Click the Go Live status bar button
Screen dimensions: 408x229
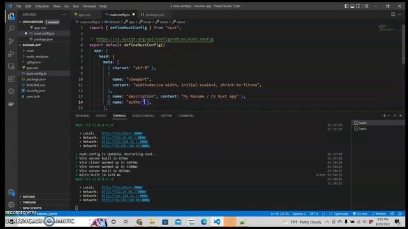[x=360, y=214]
